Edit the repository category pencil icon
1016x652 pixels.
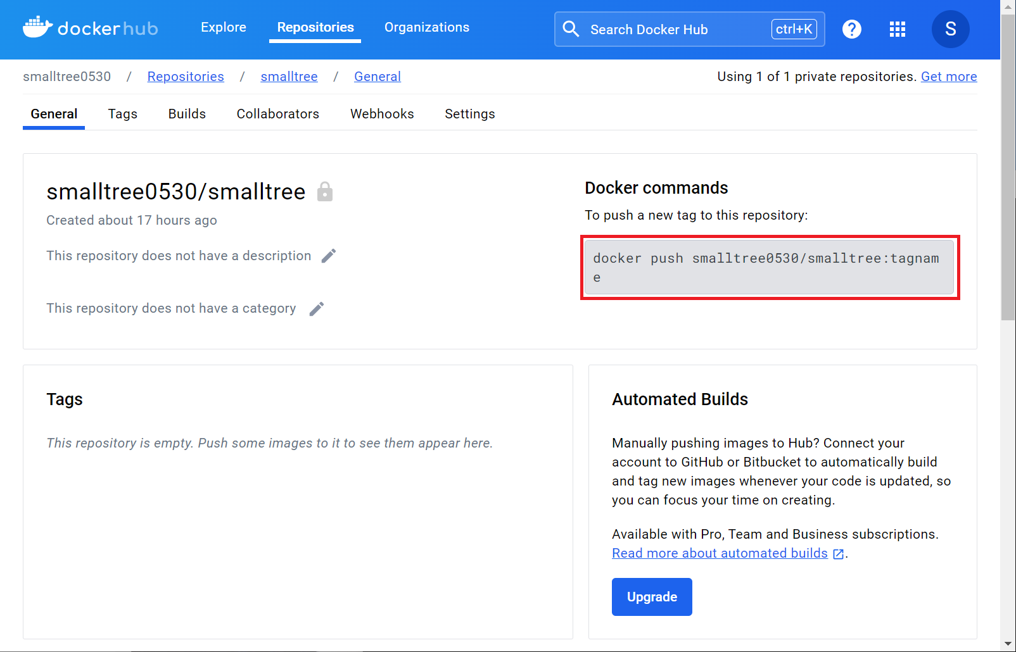click(317, 308)
